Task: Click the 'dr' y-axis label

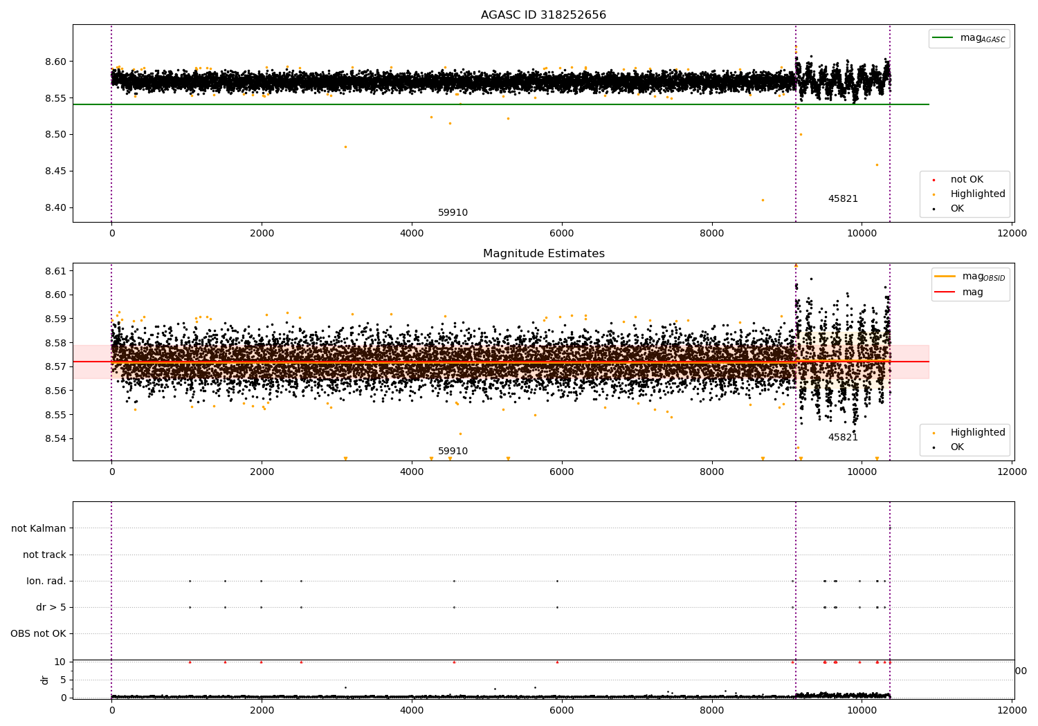Action: point(45,680)
